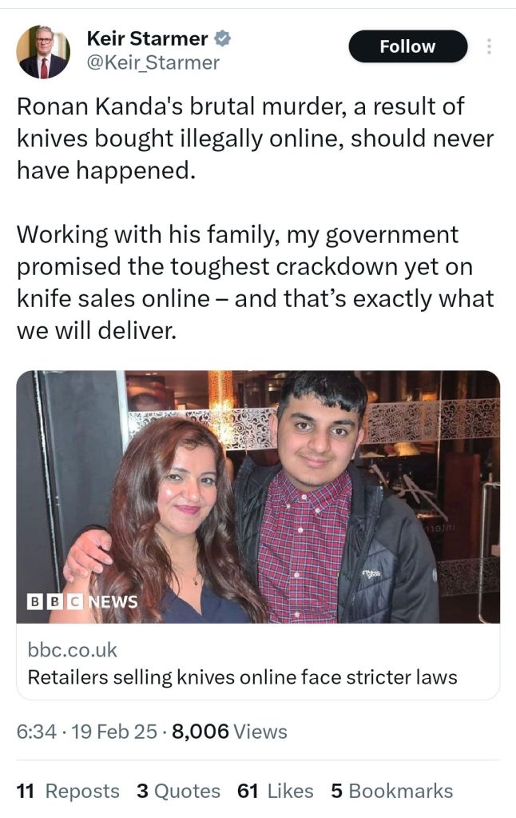The height and width of the screenshot is (818, 516).
Task: Click the blue verified badge
Action: point(224,38)
